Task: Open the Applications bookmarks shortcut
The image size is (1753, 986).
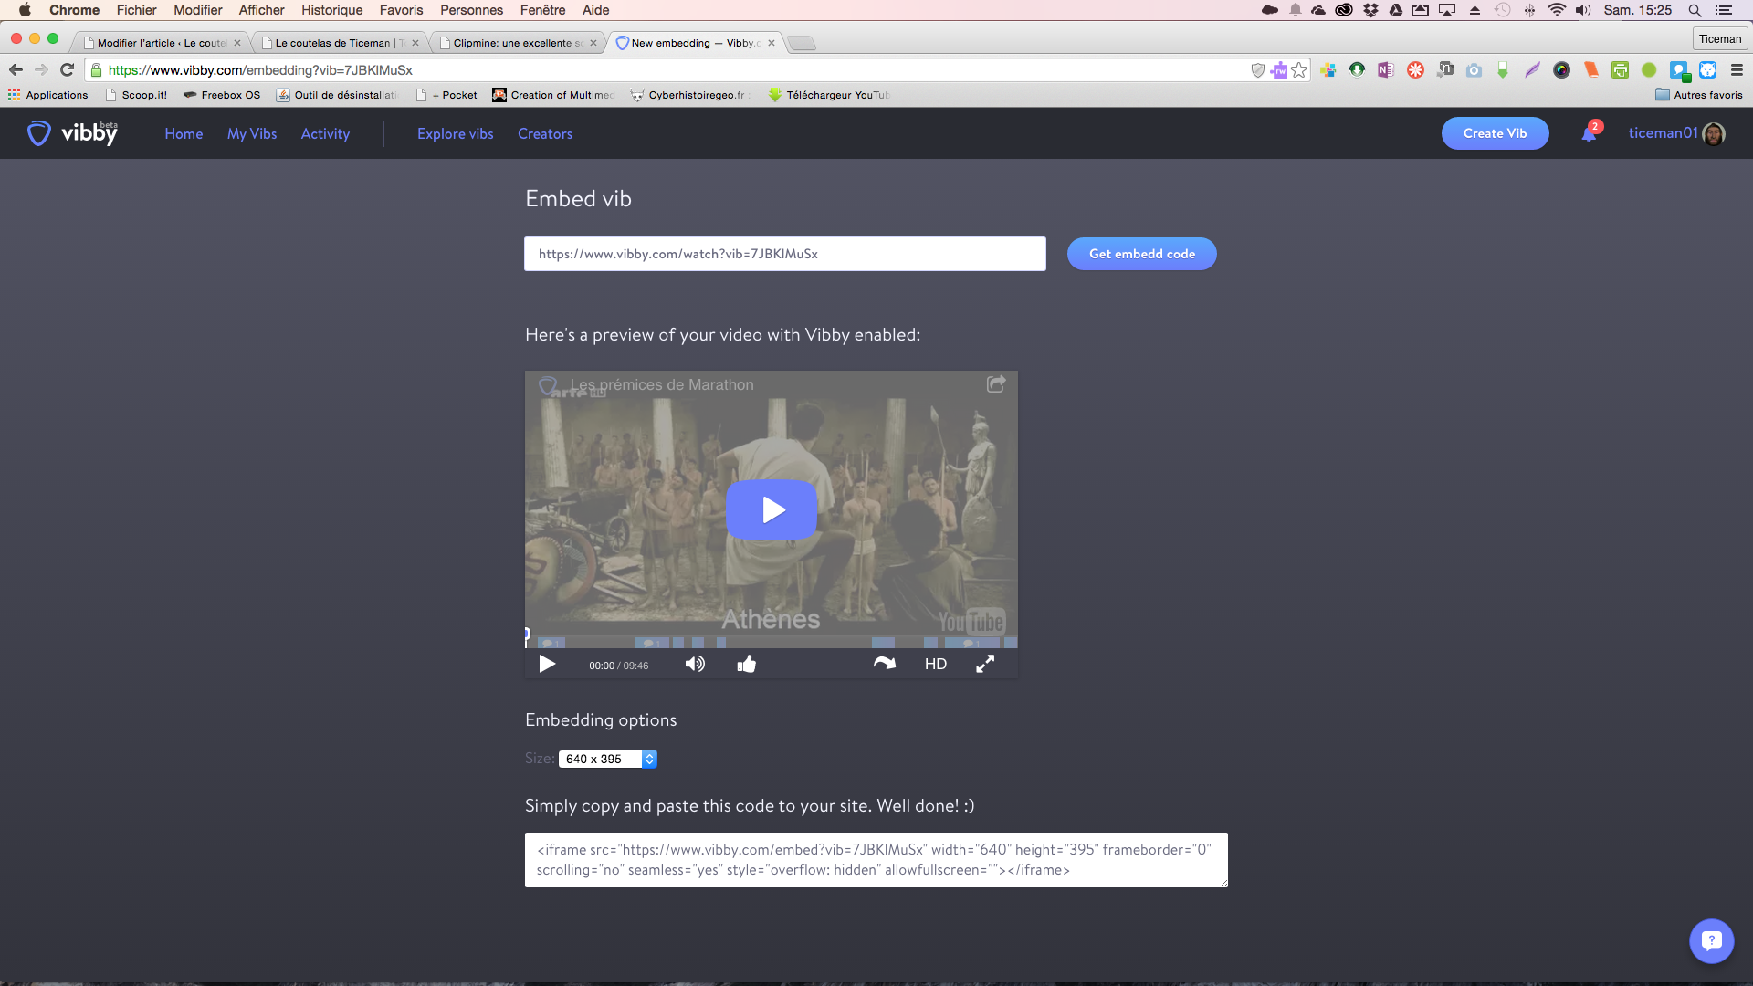Action: tap(47, 95)
